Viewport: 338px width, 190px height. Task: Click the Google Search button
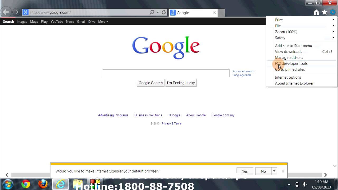coord(151,83)
